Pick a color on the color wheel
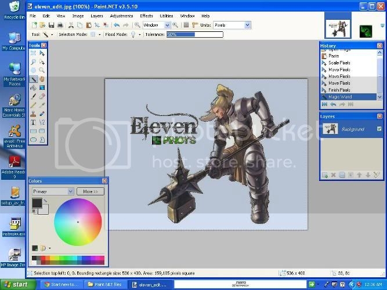 click(78, 222)
